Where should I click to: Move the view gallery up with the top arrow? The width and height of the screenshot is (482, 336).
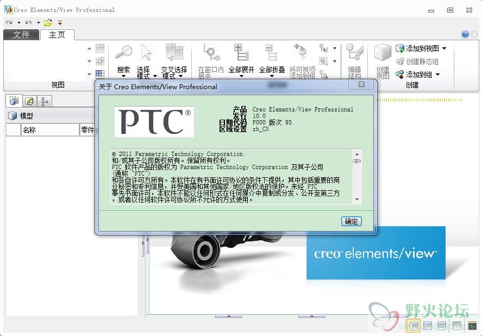(x=89, y=48)
